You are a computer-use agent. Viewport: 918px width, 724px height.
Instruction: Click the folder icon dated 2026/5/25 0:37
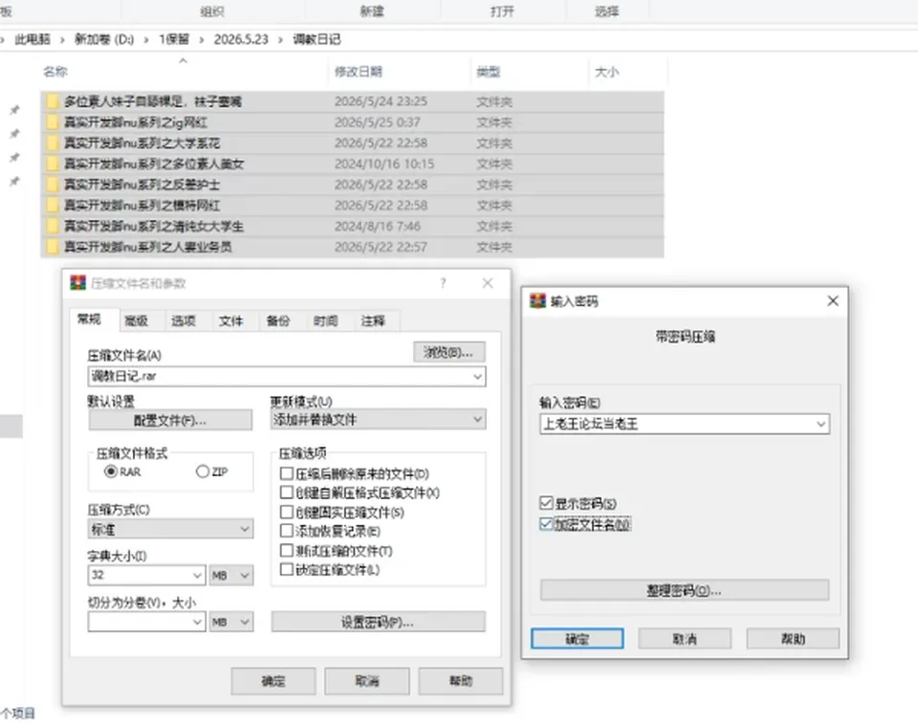pos(53,121)
